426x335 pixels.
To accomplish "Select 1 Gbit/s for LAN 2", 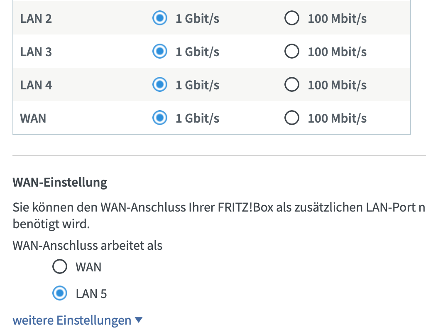I will pyautogui.click(x=159, y=18).
